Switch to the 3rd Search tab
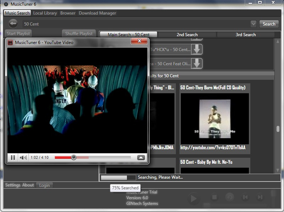 246,35
